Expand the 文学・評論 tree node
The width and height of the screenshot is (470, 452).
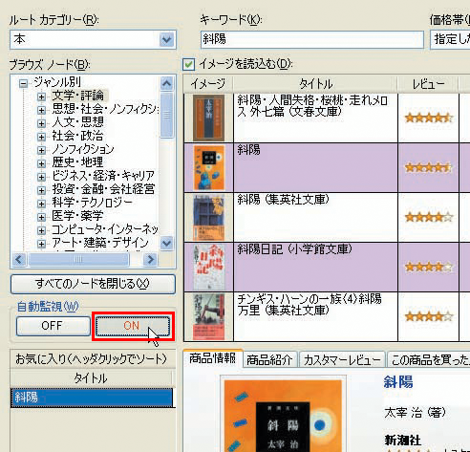point(41,97)
